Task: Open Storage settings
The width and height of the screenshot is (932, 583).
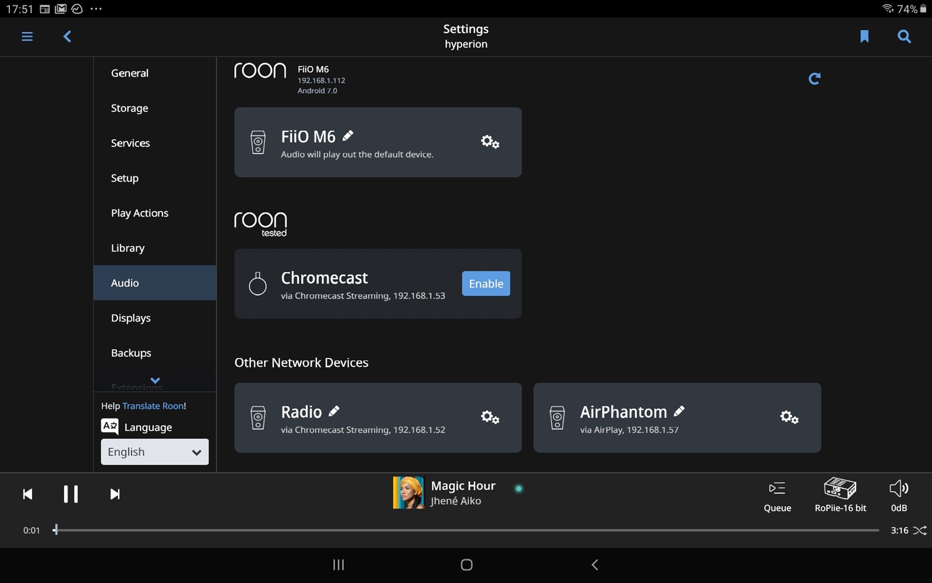Action: (x=154, y=108)
